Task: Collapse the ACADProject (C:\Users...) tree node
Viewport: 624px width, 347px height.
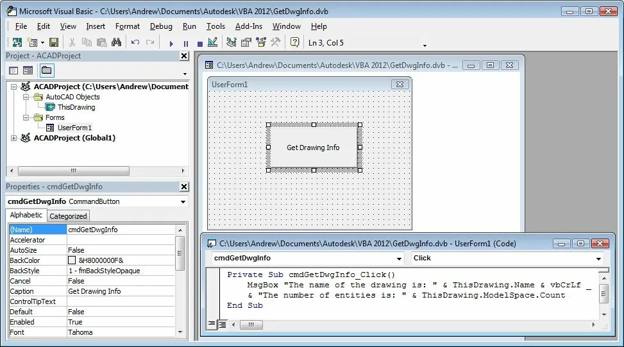Action: coord(14,87)
